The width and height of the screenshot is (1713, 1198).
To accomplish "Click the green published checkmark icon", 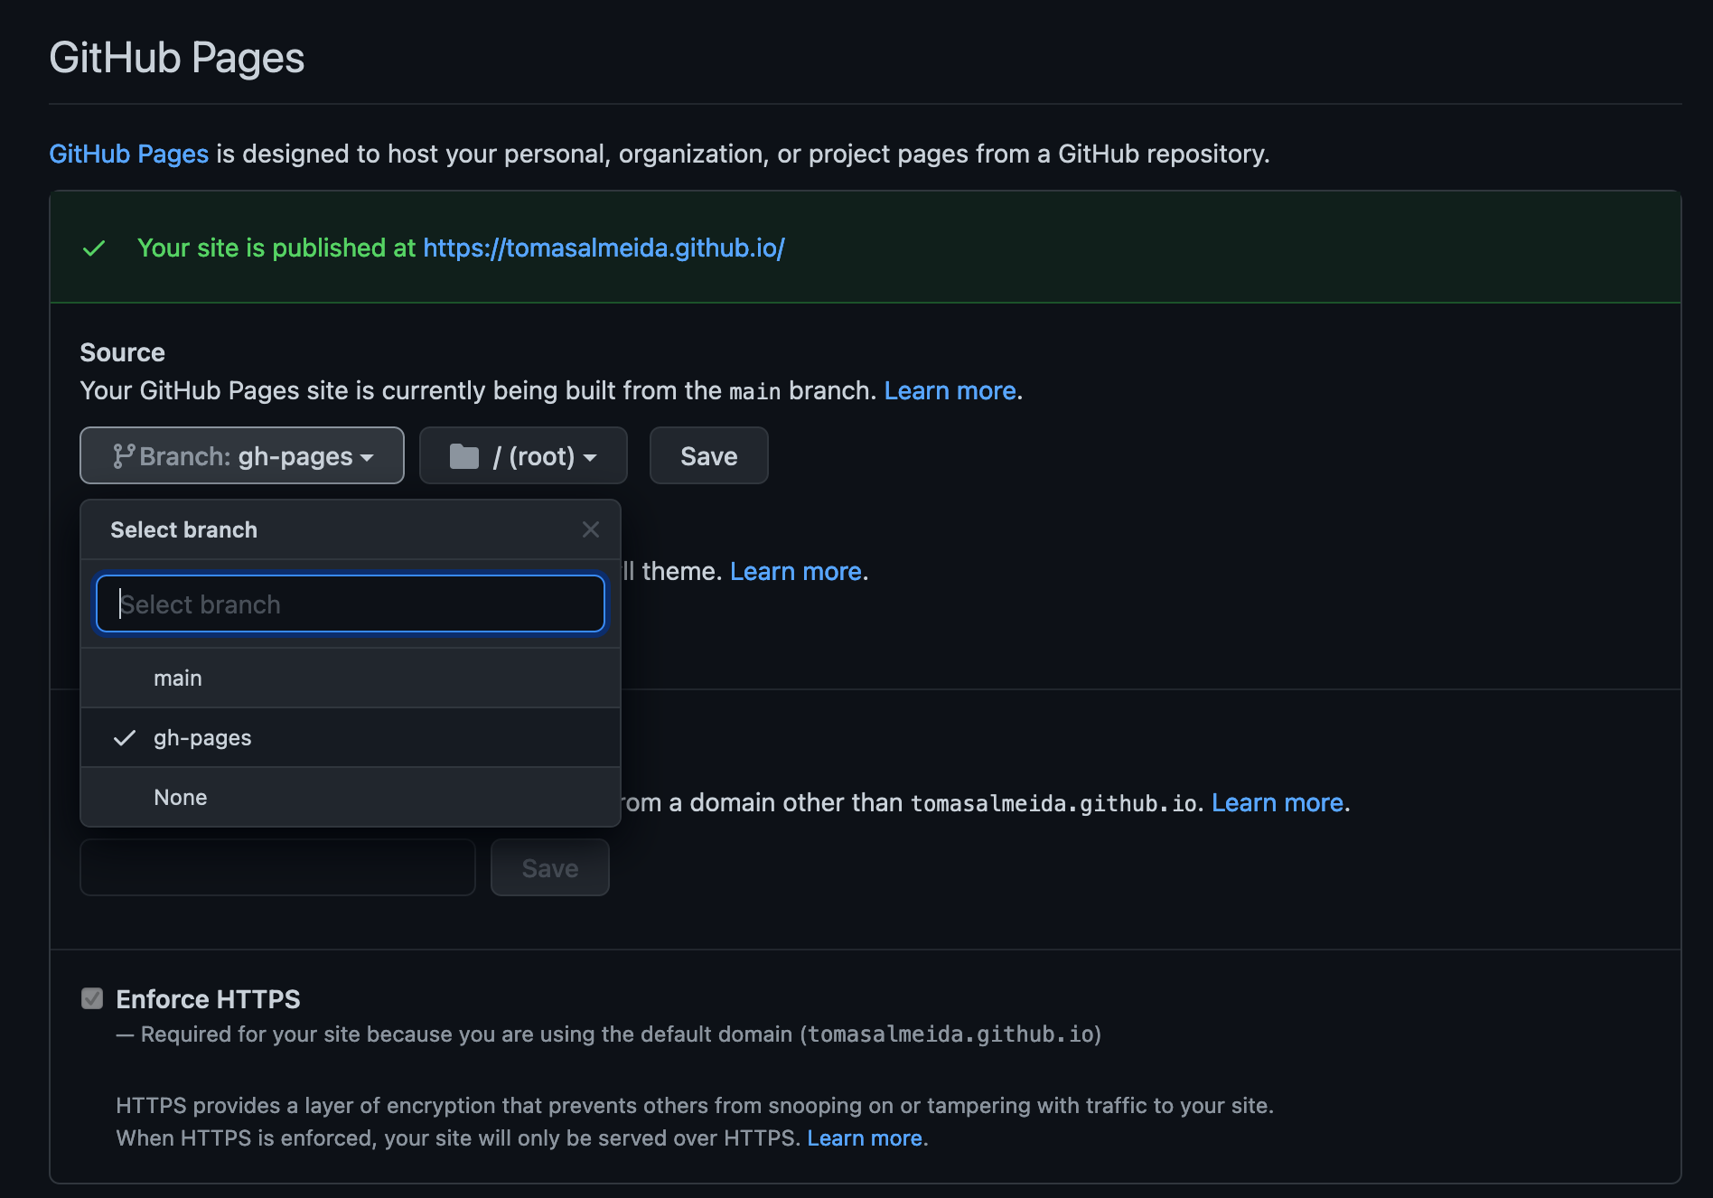I will (94, 248).
